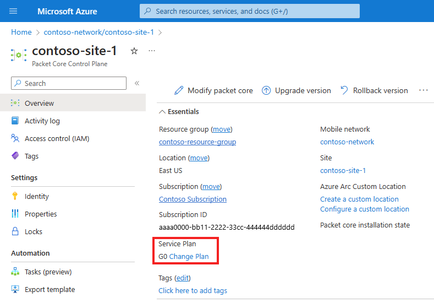Open Properties settings
The height and width of the screenshot is (303, 434).
(x=41, y=214)
